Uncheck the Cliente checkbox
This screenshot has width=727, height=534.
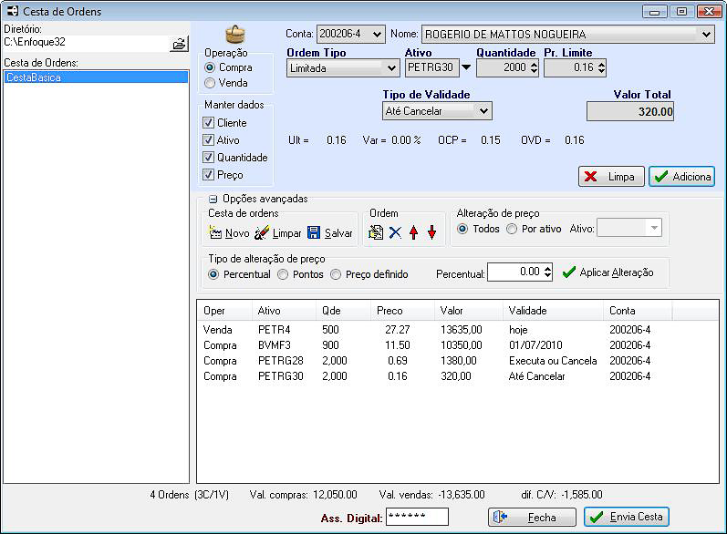click(209, 123)
